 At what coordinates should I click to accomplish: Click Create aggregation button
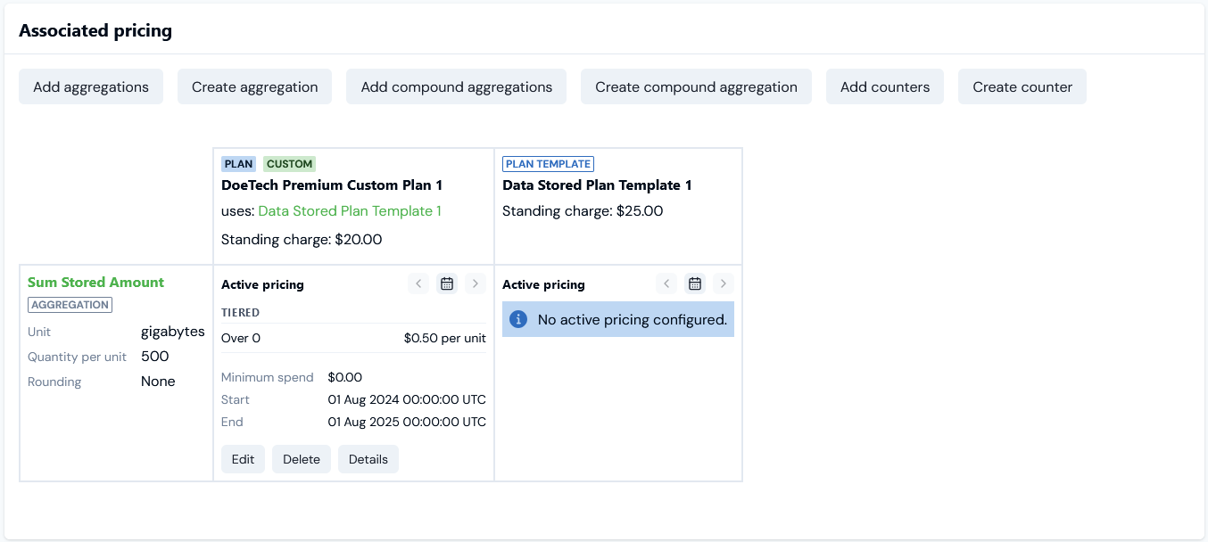(254, 86)
